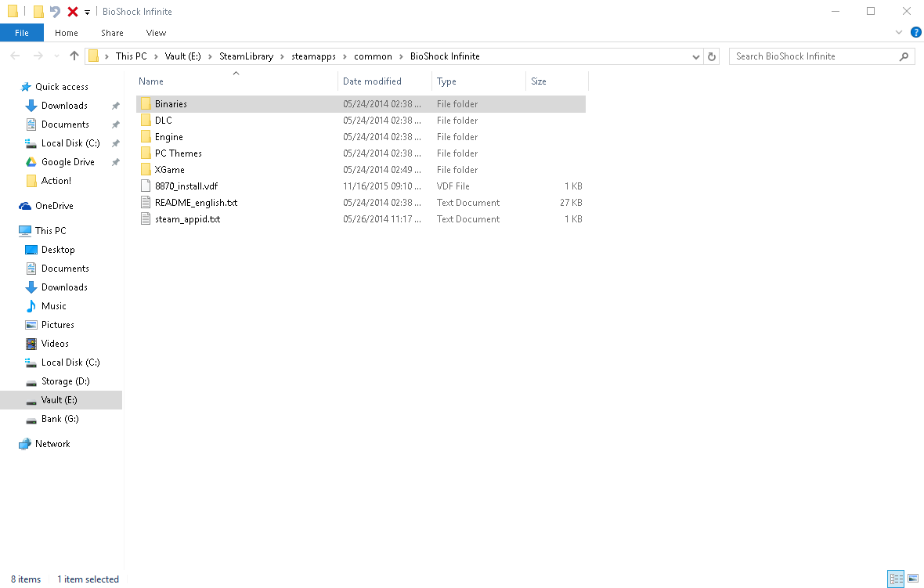This screenshot has height=588, width=924.
Task: Go back with the Back arrow button
Action: 16,56
